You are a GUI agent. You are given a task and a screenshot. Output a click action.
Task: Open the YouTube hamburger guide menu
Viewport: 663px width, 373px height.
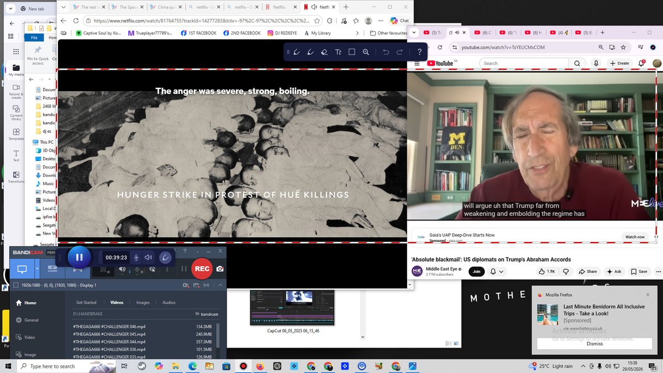pyautogui.click(x=416, y=64)
